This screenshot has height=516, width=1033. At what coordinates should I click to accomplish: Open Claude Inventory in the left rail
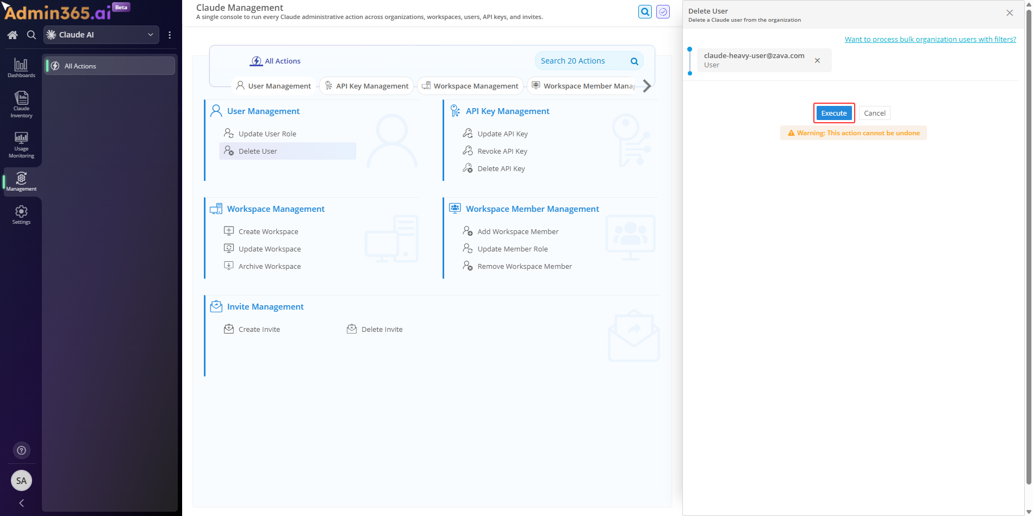(21, 104)
